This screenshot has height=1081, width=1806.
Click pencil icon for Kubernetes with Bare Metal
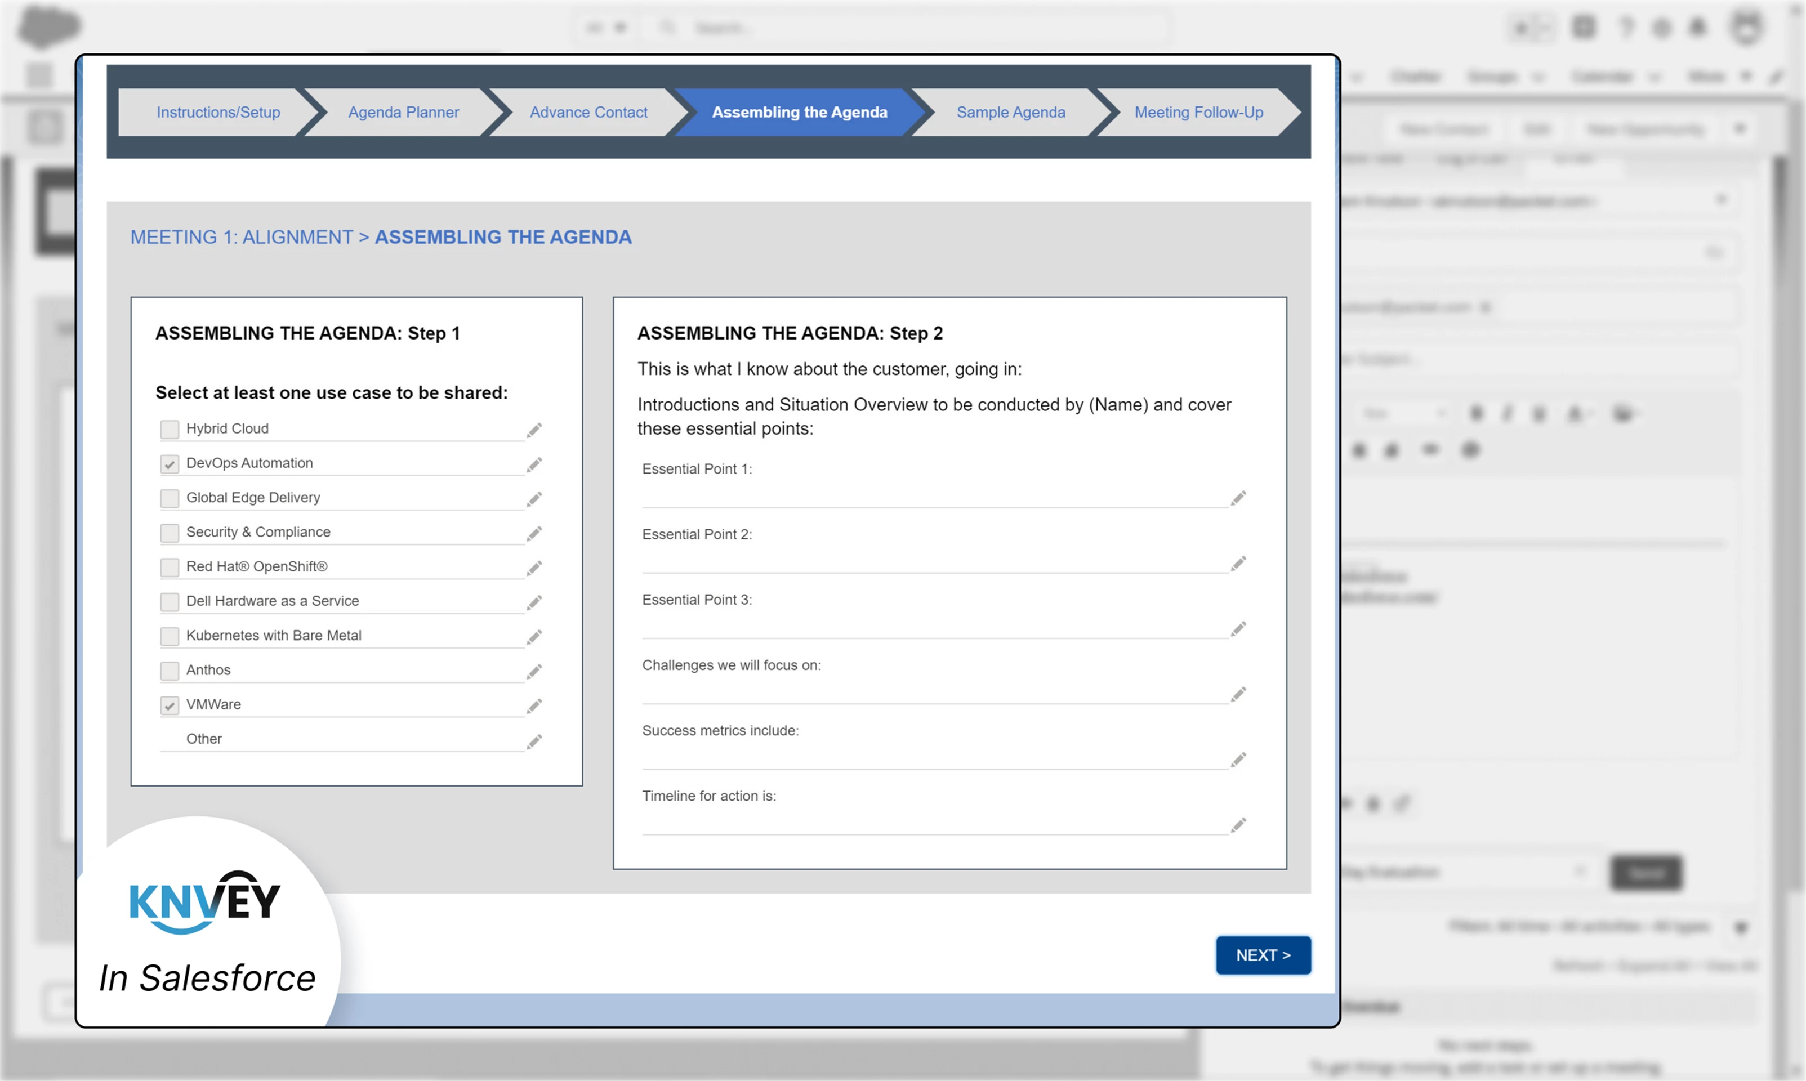(x=534, y=637)
